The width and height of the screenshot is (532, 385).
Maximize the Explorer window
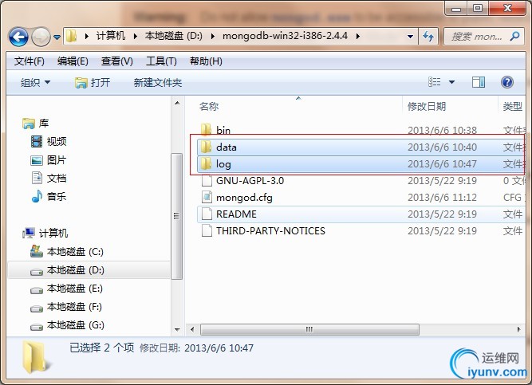point(478,8)
